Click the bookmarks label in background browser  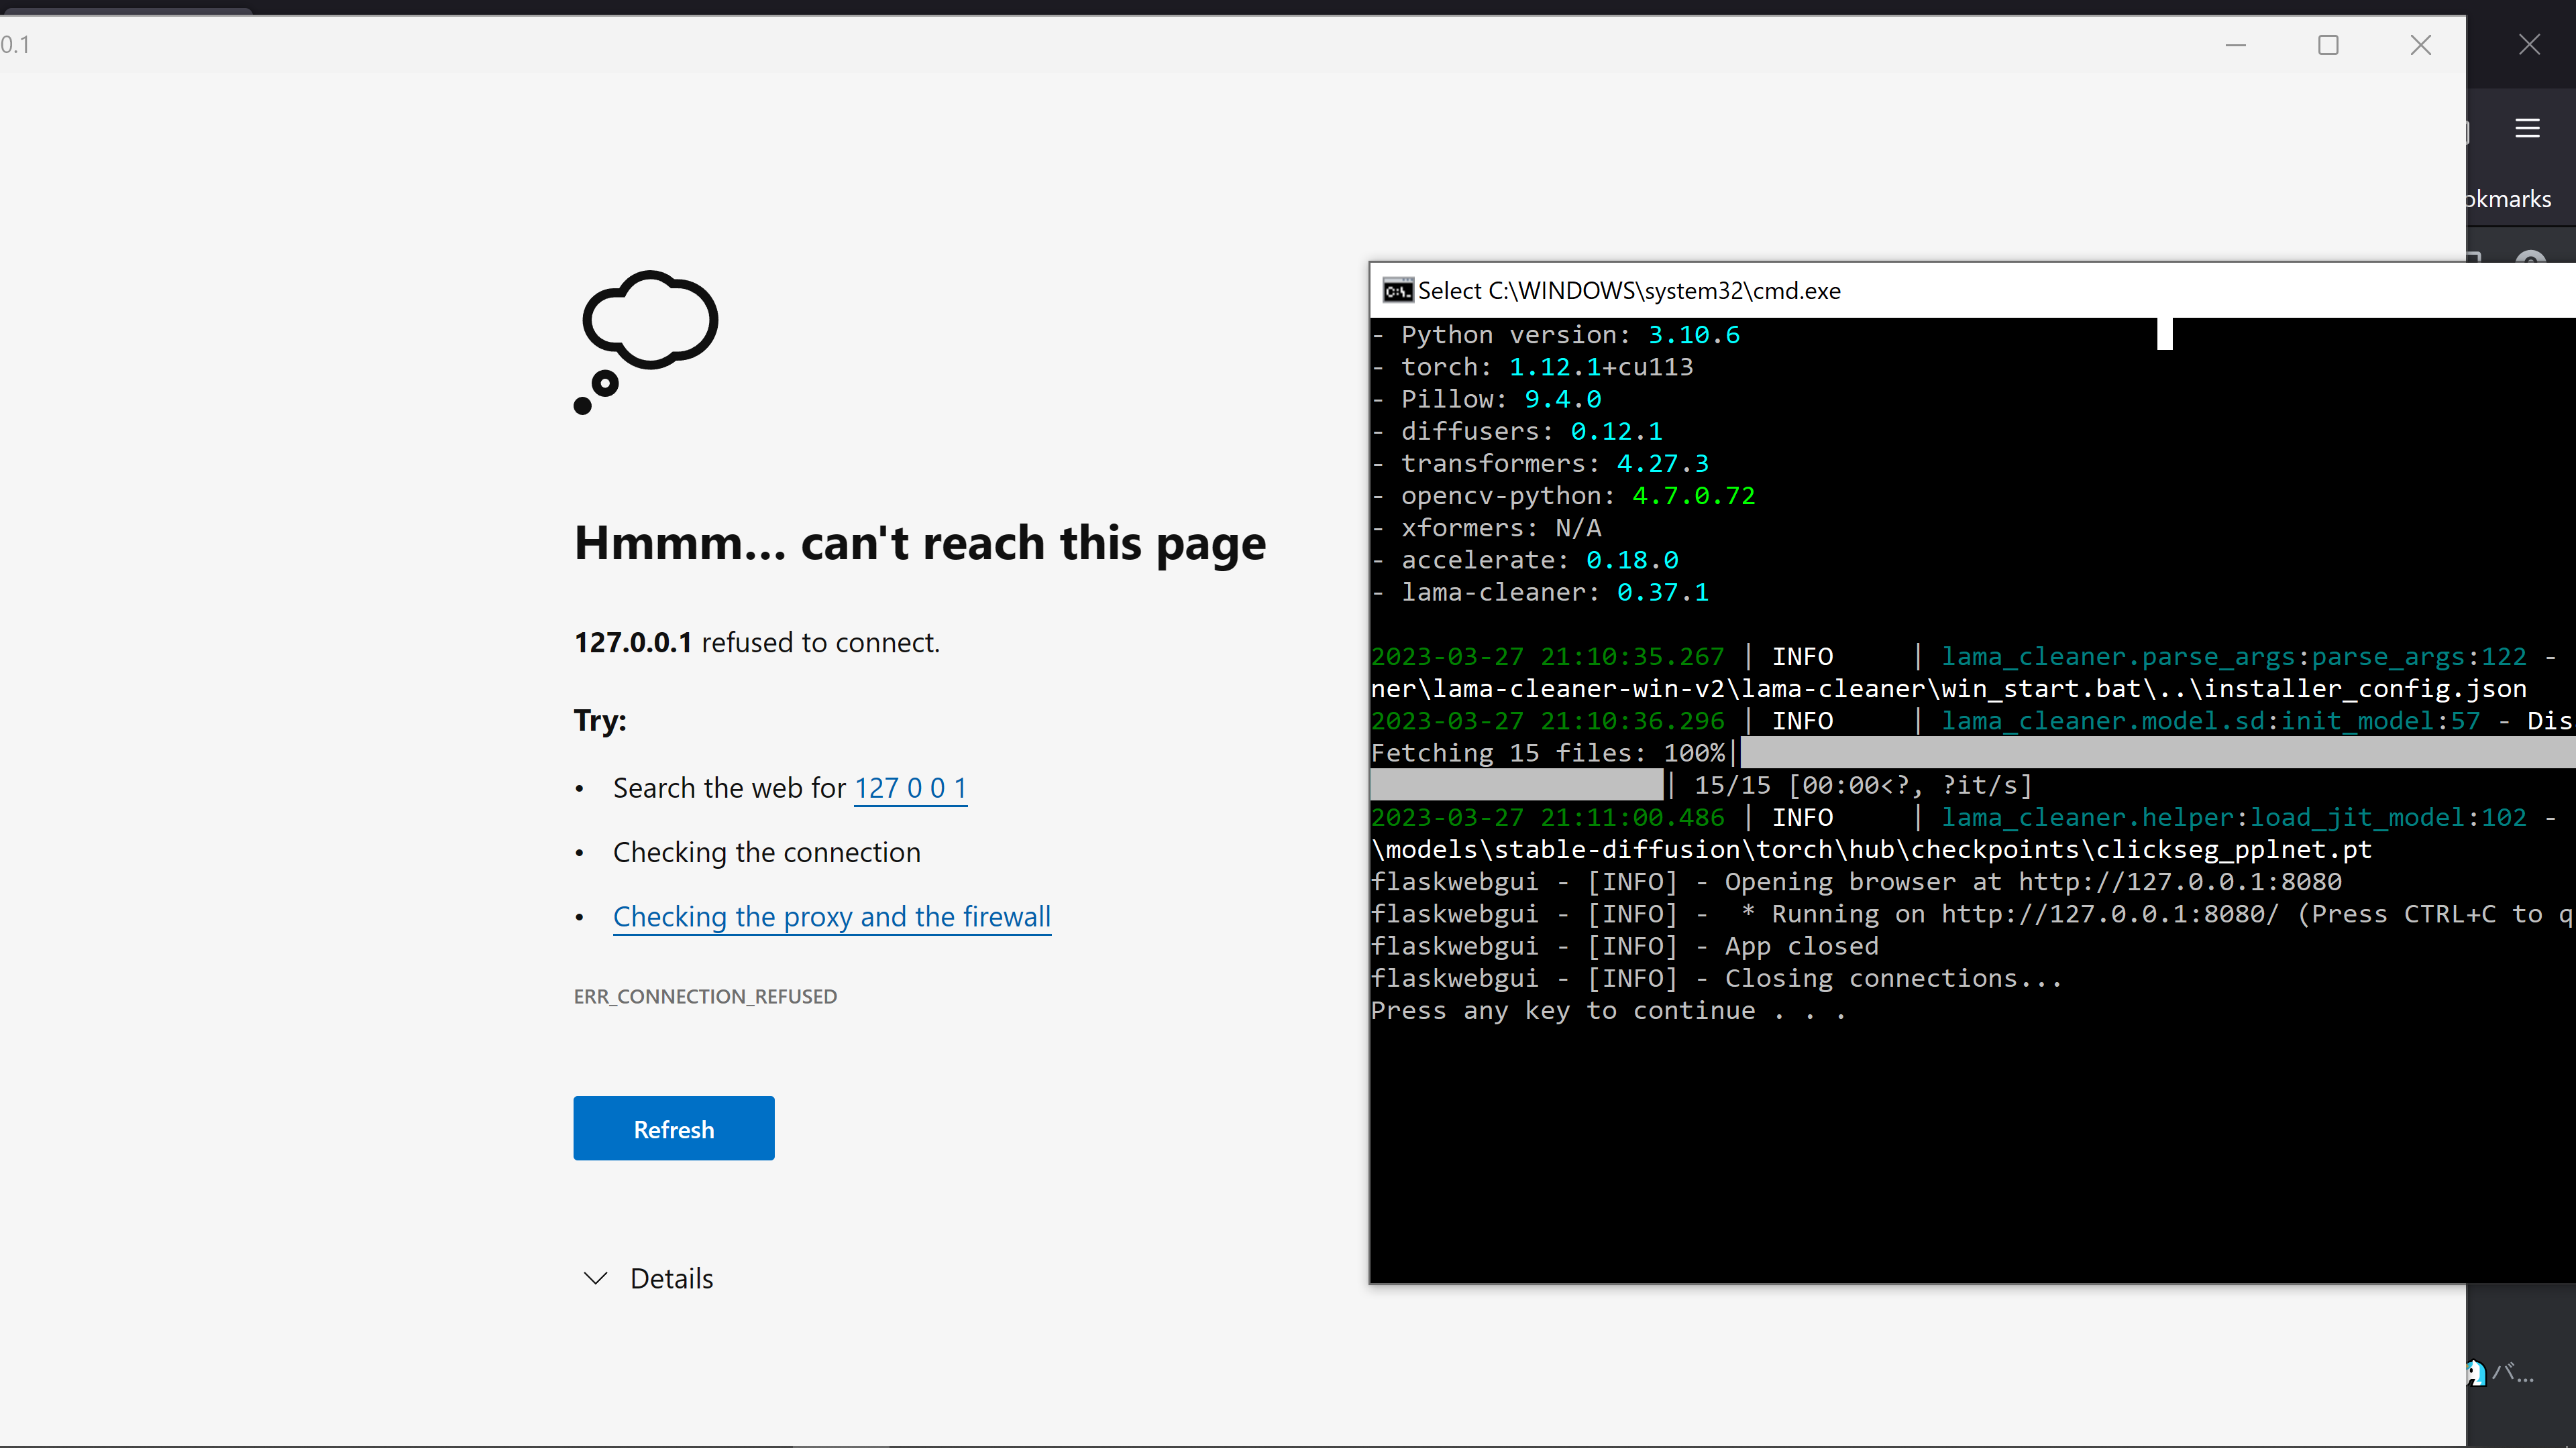click(2509, 199)
